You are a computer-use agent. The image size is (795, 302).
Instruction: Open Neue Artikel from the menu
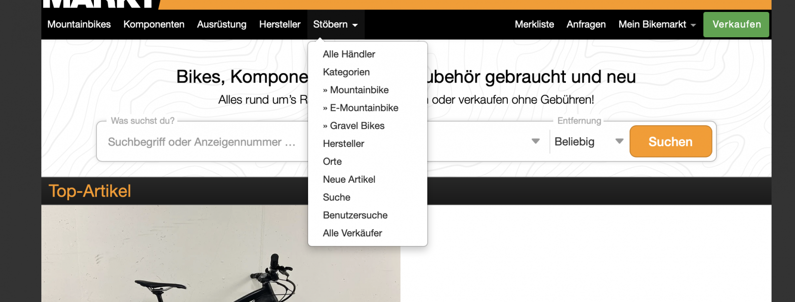click(349, 179)
